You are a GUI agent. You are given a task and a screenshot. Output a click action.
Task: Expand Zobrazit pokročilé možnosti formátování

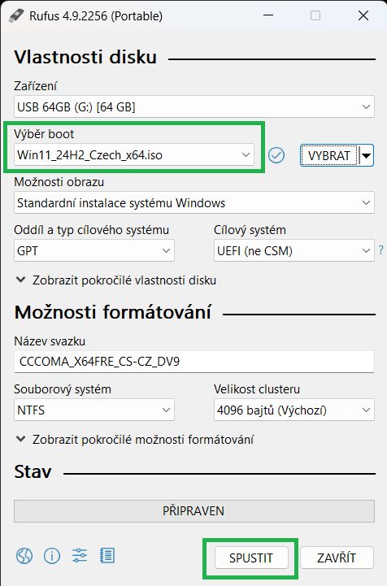tap(135, 439)
